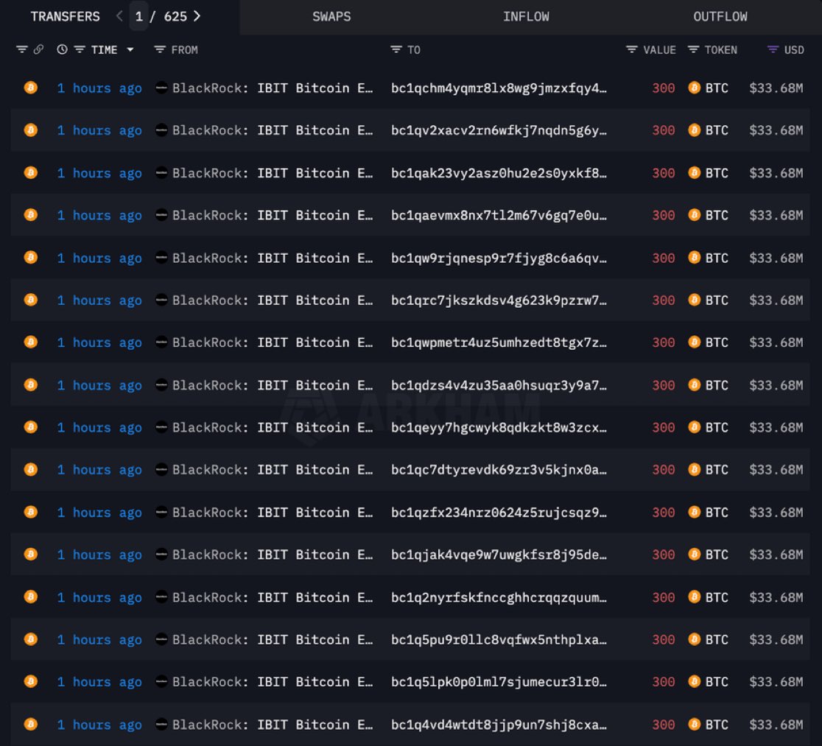Go to previous transfers page arrow
This screenshot has height=746, width=822.
pos(119,16)
